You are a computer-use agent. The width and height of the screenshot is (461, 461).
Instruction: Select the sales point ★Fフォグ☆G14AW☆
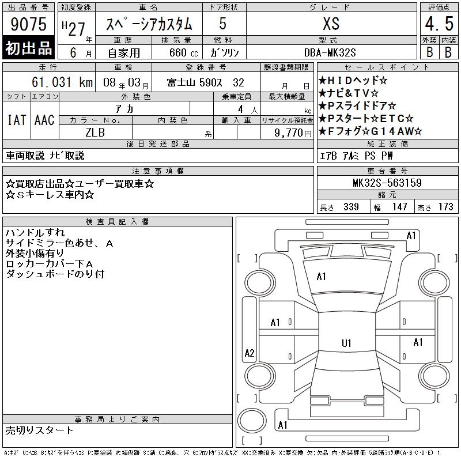coord(371,131)
